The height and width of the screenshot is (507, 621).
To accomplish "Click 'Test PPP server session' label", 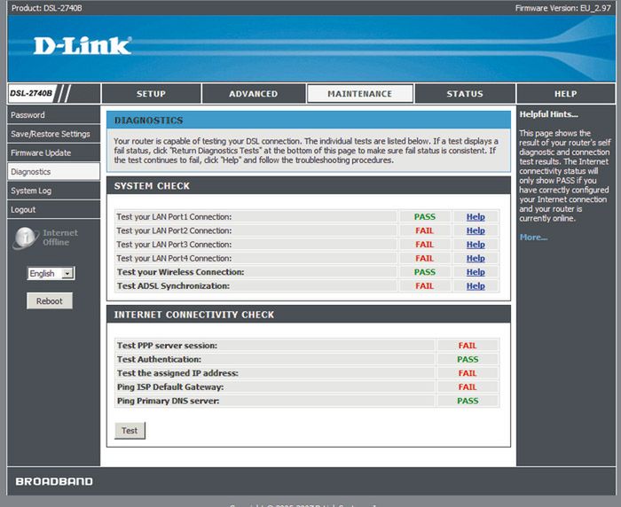I will click(x=167, y=346).
